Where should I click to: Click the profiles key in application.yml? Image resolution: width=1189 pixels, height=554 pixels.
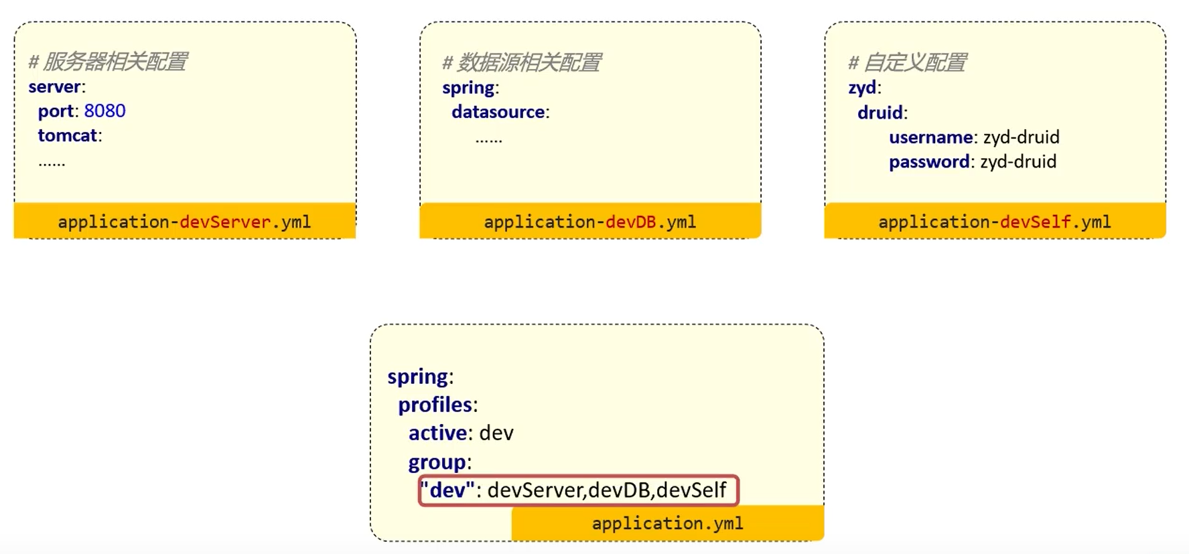[x=435, y=405]
